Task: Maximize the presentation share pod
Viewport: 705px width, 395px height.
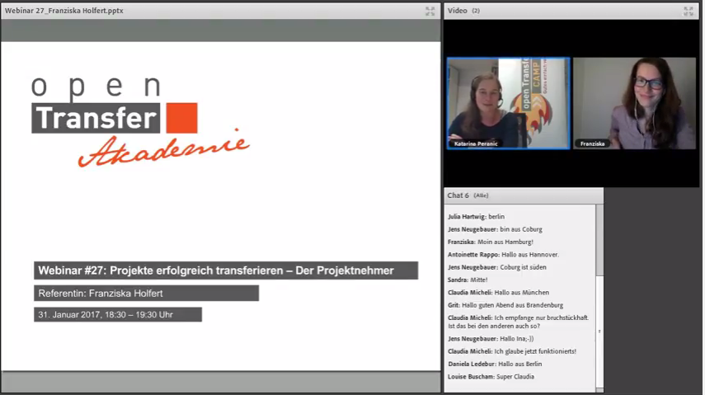Action: point(430,12)
